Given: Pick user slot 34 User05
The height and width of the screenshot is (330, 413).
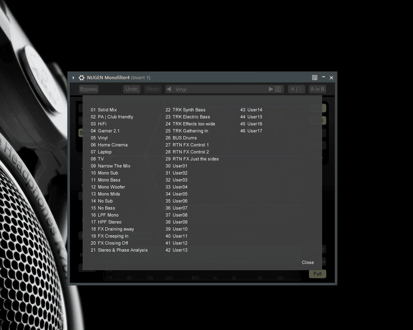Looking at the screenshot, I should tap(176, 194).
